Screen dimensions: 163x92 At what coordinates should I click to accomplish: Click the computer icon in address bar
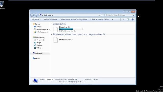(x=40, y=15)
